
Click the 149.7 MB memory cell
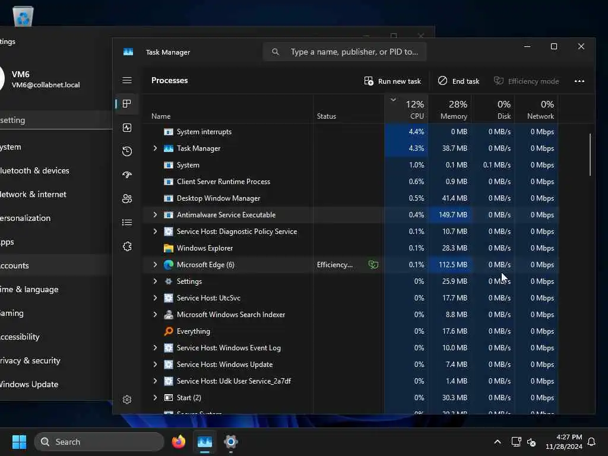[x=450, y=215]
